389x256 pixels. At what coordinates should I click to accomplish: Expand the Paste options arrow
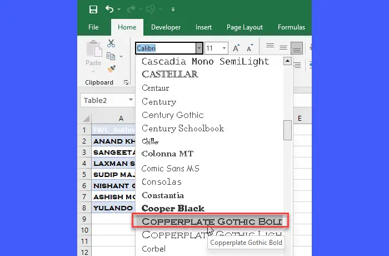(x=93, y=71)
